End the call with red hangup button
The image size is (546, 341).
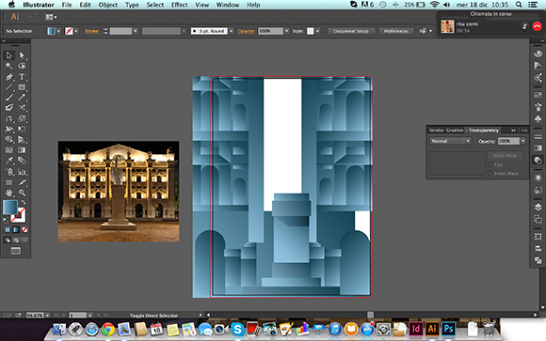[x=537, y=26]
